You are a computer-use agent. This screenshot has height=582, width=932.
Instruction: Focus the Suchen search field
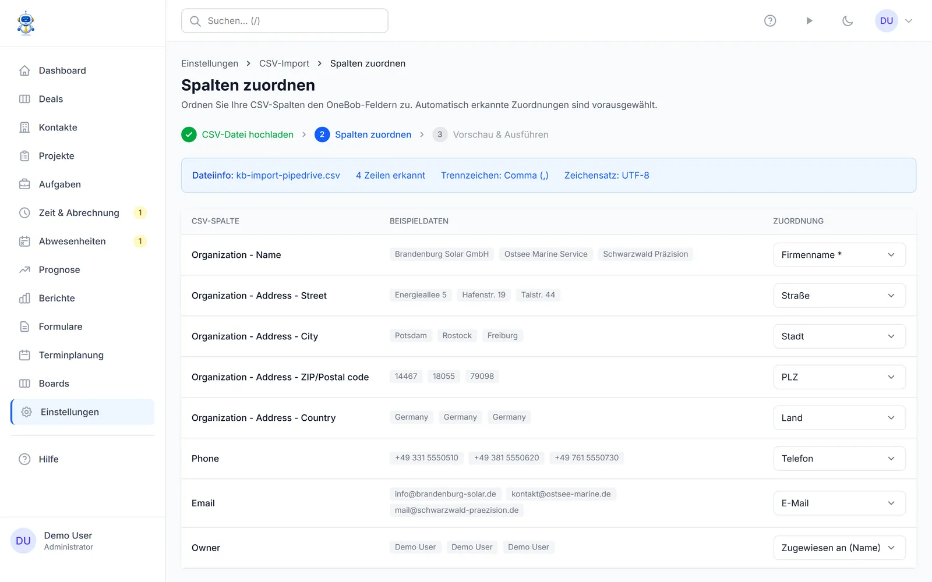tap(285, 21)
